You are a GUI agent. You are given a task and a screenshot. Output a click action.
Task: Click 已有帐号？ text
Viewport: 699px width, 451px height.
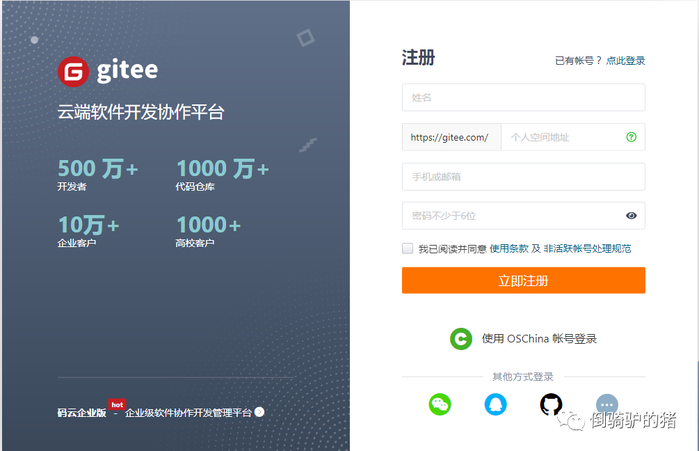578,61
